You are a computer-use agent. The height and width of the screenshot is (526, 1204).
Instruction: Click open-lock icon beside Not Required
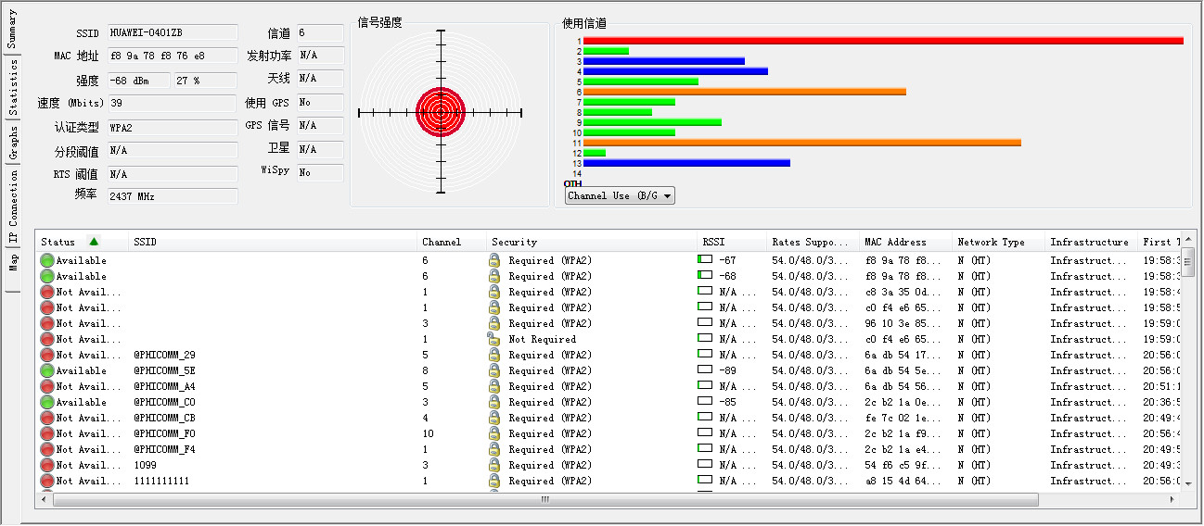tap(494, 339)
